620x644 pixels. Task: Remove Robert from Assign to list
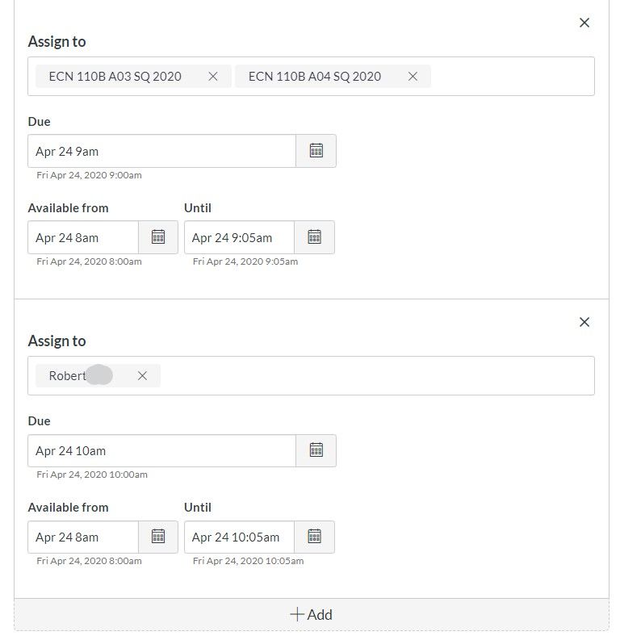[143, 376]
